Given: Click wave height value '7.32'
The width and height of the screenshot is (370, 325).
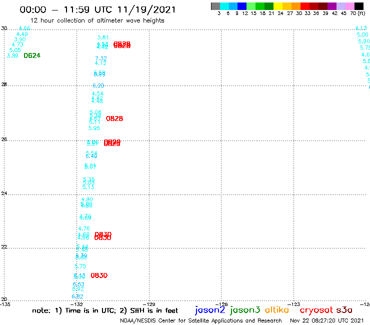Looking at the screenshot, I should pyautogui.click(x=101, y=58).
